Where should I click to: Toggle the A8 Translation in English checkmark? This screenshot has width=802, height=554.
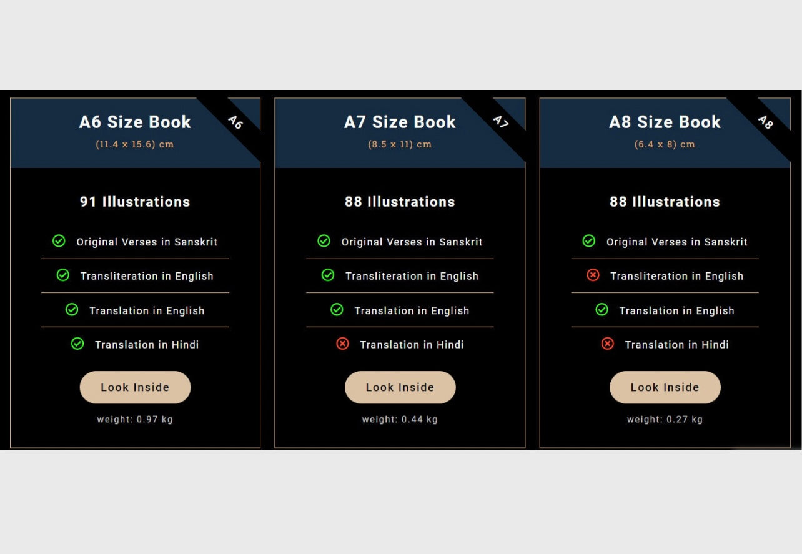[x=601, y=310]
